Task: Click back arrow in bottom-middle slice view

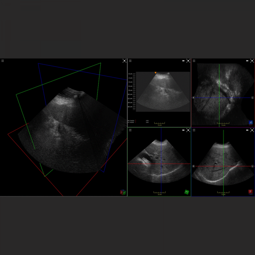Action: click(x=184, y=130)
